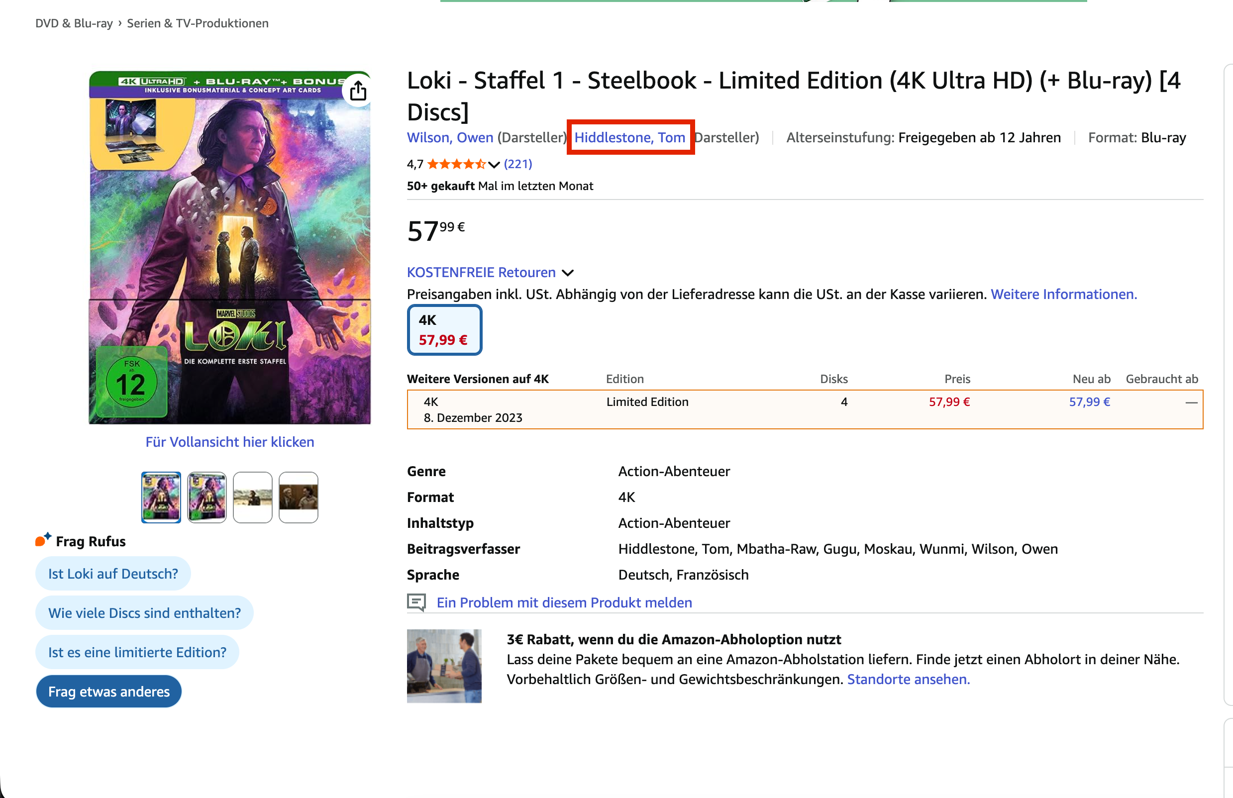Select the first product thumbnail
Screen dimensions: 1233x798
pos(161,497)
